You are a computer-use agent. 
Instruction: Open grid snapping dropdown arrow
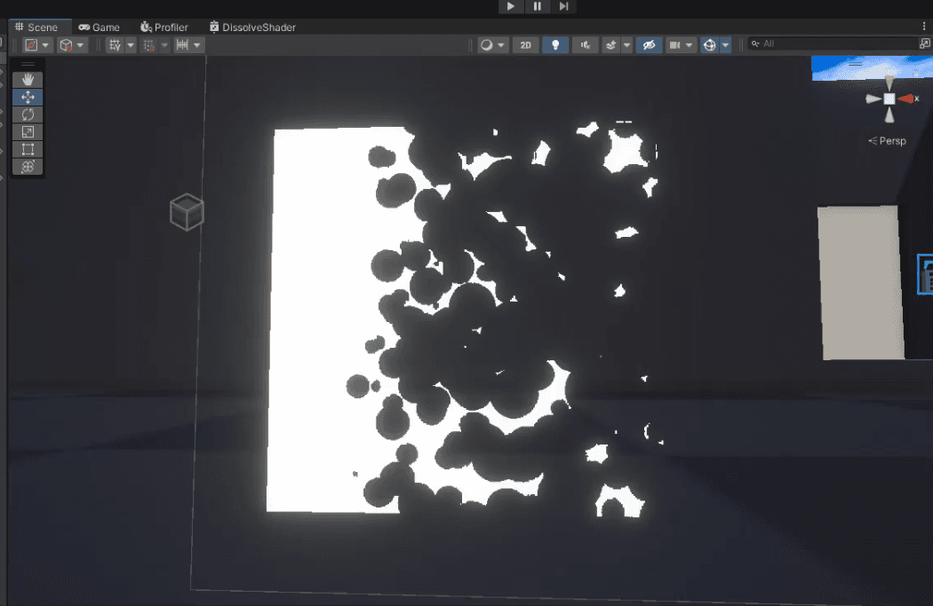point(164,45)
